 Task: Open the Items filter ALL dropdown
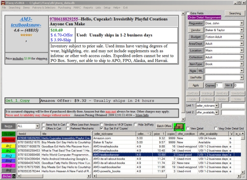37,126
